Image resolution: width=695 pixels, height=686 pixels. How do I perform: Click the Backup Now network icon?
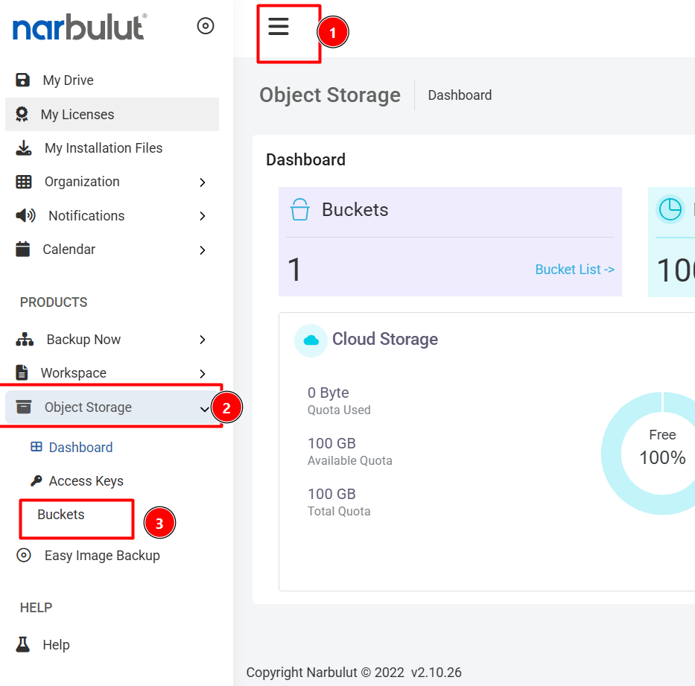(25, 340)
